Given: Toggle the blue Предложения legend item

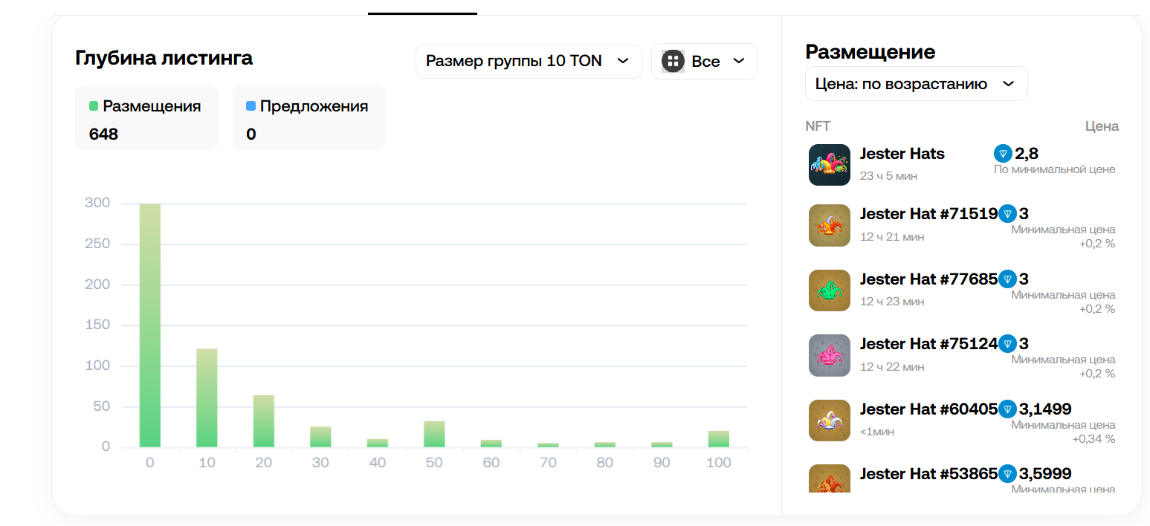Looking at the screenshot, I should tap(307, 106).
